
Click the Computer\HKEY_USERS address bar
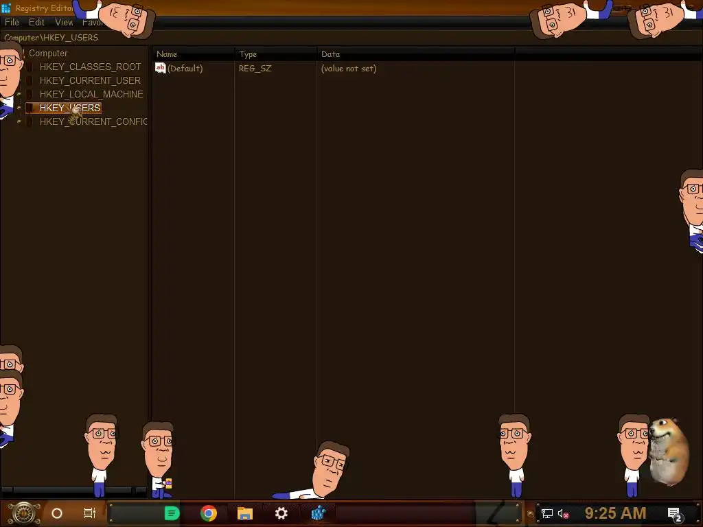coord(351,38)
